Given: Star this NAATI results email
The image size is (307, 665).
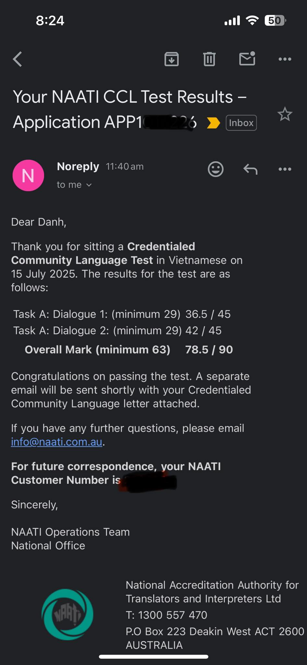Looking at the screenshot, I should [285, 114].
